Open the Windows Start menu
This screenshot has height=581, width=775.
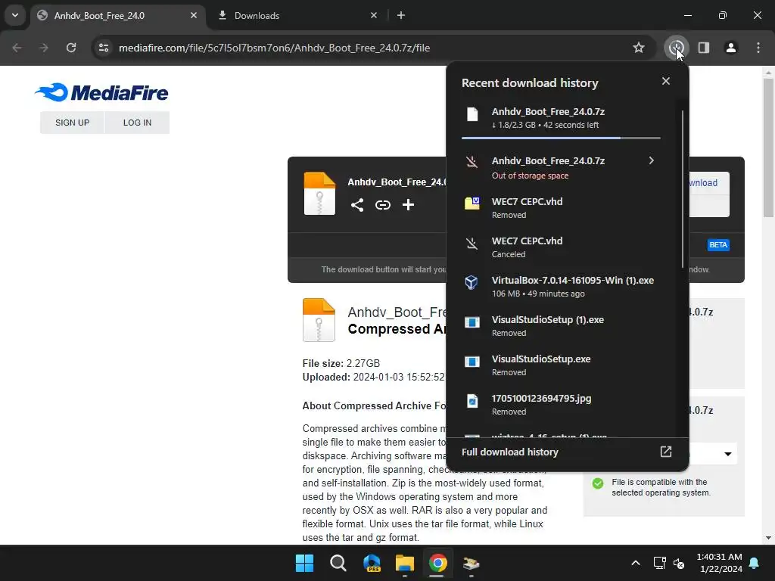click(304, 563)
